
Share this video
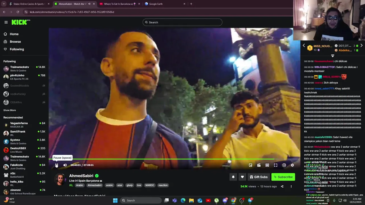click(x=282, y=186)
